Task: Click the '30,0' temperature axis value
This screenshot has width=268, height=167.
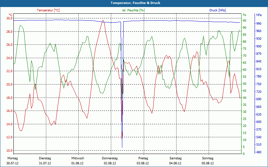Action: click(9, 18)
